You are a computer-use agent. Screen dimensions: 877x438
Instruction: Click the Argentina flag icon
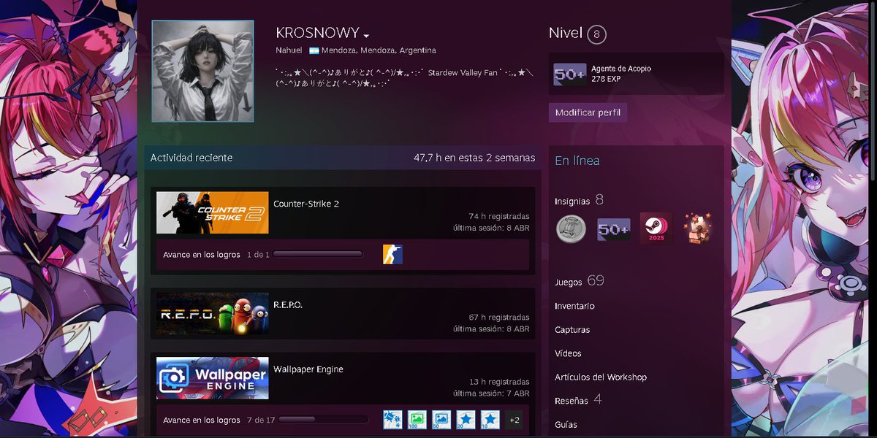click(314, 51)
